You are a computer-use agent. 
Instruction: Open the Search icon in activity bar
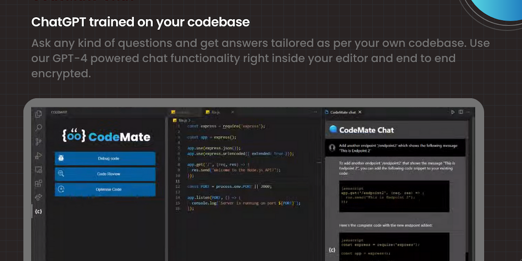point(38,127)
